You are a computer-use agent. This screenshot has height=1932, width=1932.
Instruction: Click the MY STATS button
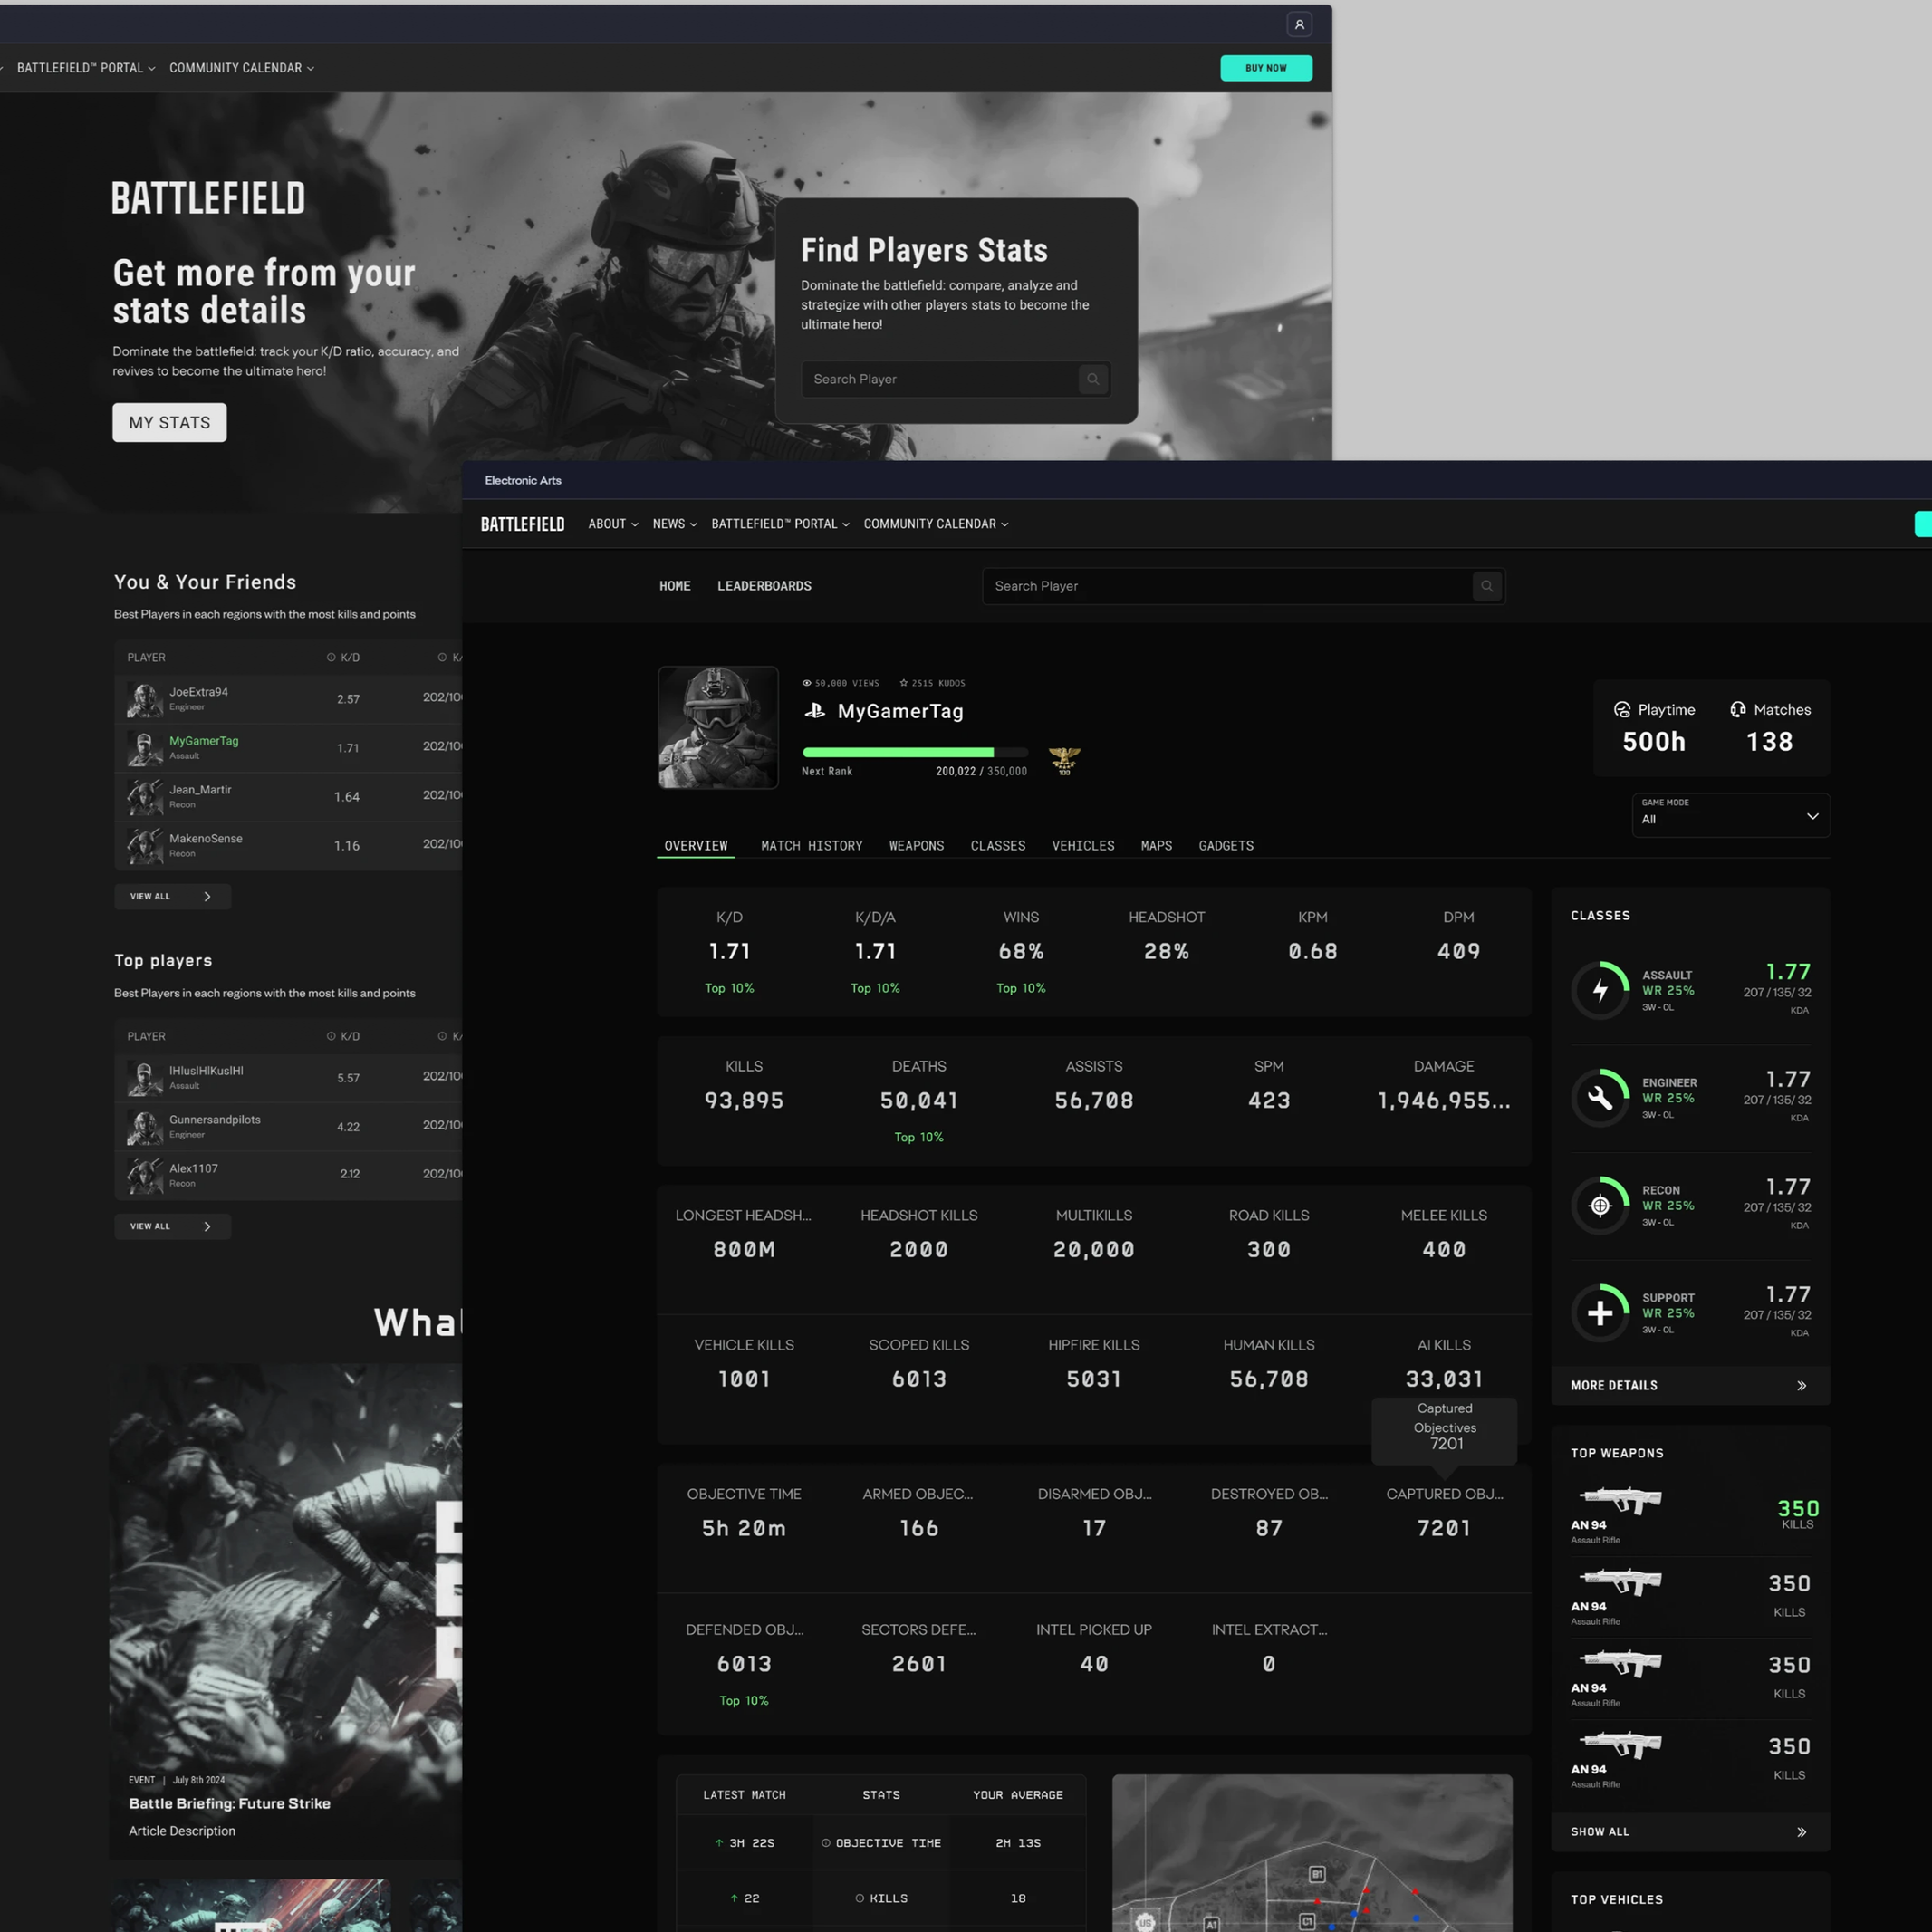click(x=169, y=422)
